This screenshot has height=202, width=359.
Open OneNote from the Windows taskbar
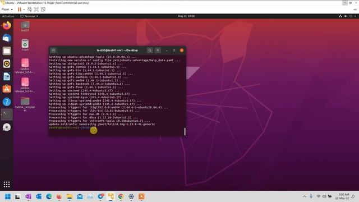[28, 196]
